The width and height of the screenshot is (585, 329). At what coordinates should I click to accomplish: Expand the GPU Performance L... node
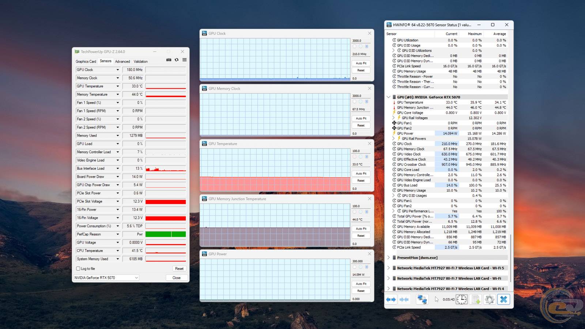click(x=393, y=211)
